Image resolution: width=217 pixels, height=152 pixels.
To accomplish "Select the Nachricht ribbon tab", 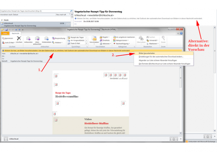I will [16, 33].
